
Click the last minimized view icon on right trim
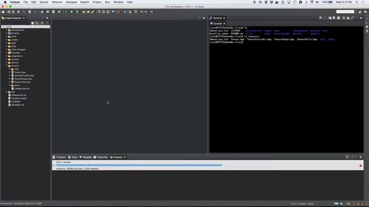click(x=367, y=31)
